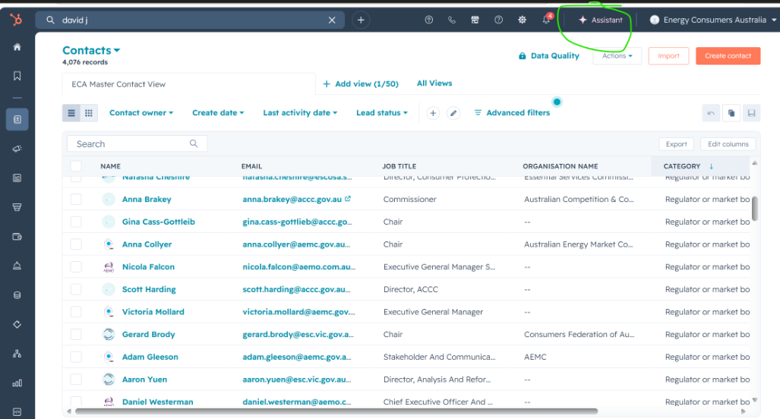The image size is (780, 419).
Task: Click the upgrade arrow icon in top bar
Action: pos(429,20)
